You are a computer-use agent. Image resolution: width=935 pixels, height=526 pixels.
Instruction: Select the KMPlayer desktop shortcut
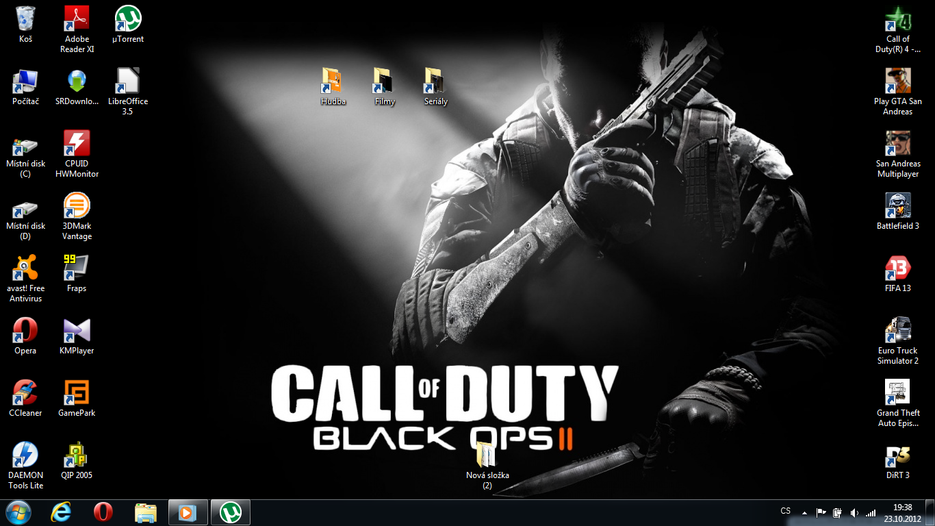tap(77, 336)
